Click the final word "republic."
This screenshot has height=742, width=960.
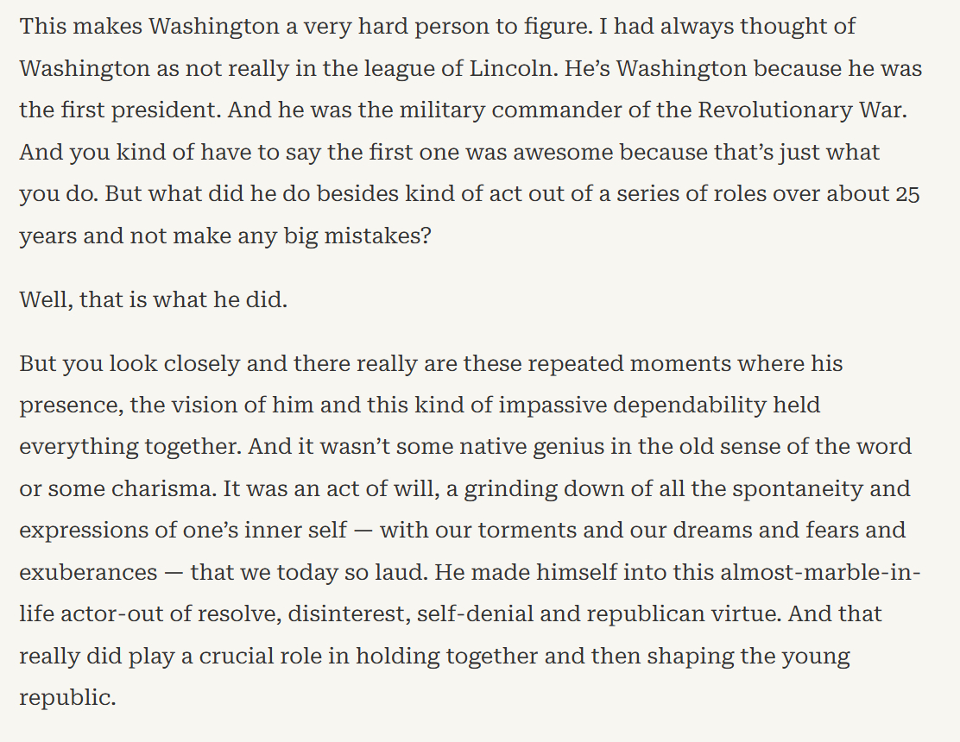67,696
